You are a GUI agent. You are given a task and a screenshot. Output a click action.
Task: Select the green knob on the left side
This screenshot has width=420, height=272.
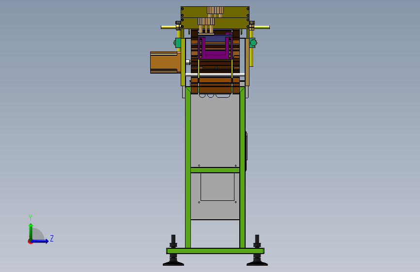point(177,43)
